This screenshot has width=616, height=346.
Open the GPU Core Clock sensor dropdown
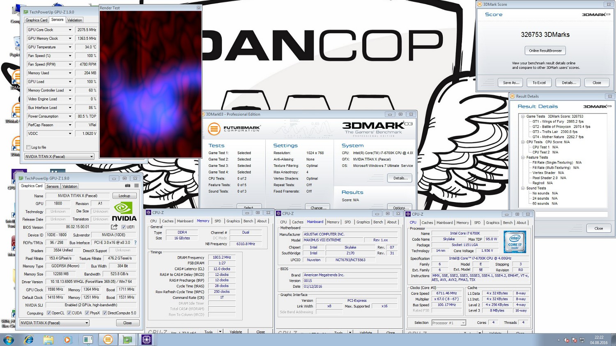point(70,30)
